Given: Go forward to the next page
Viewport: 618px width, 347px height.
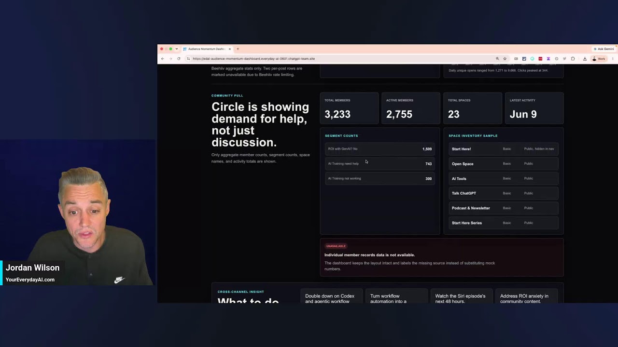Looking at the screenshot, I should pos(170,59).
